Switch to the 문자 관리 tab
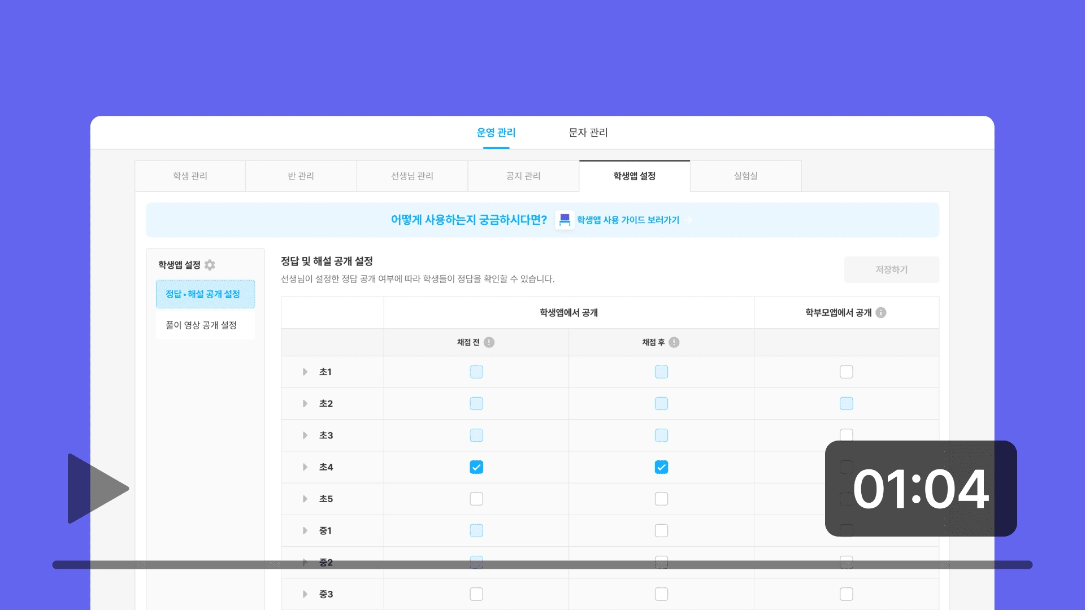Image resolution: width=1085 pixels, height=610 pixels. pyautogui.click(x=588, y=133)
